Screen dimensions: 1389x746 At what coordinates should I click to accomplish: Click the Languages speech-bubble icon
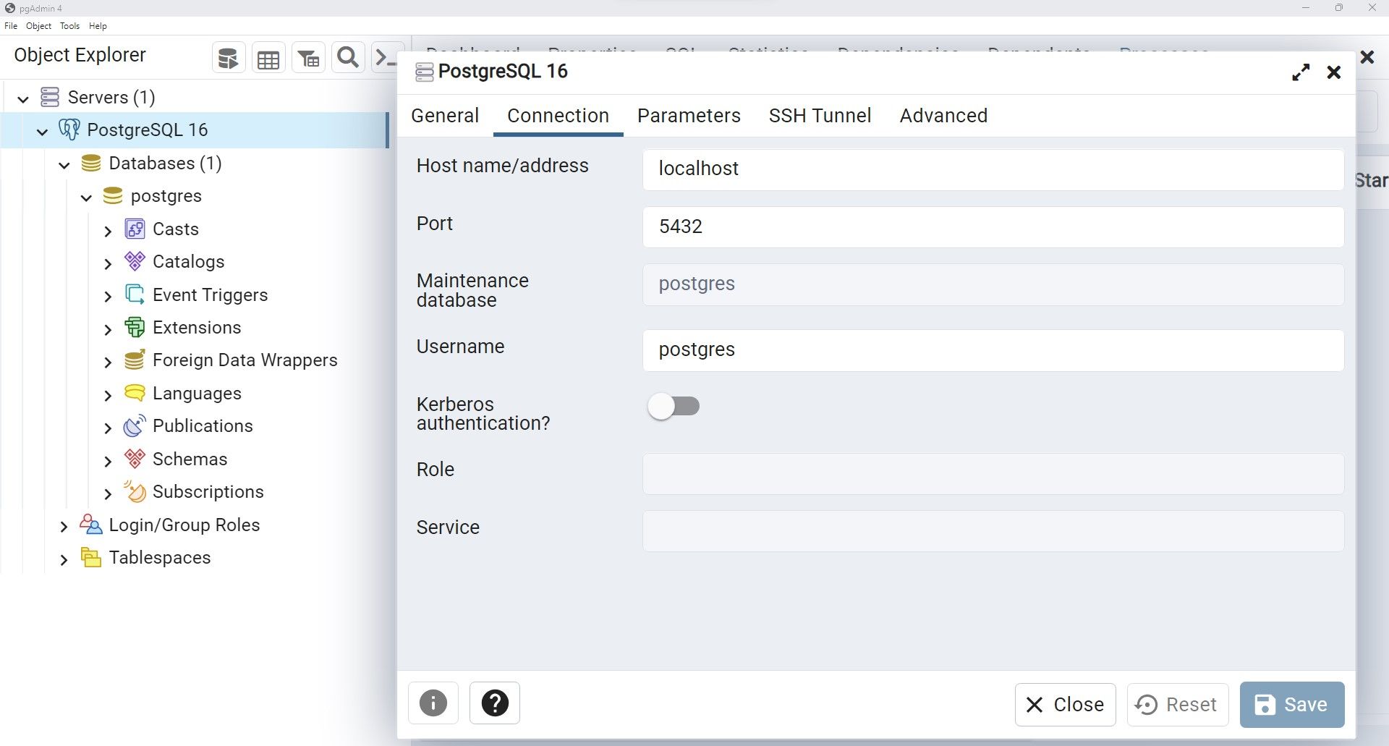point(135,393)
